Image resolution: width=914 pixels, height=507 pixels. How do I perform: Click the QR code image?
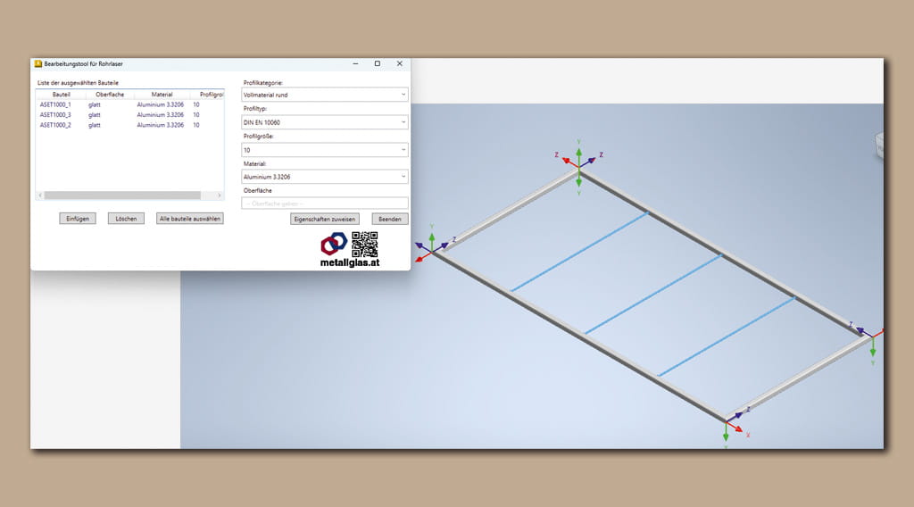[x=364, y=244]
